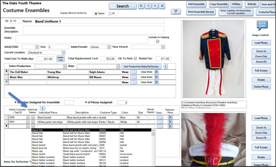Click the Print Ensemble Record button
This screenshot has height=167, width=276.
201,12
